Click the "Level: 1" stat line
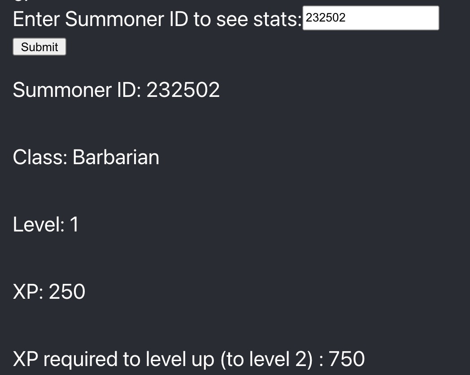 [x=46, y=224]
